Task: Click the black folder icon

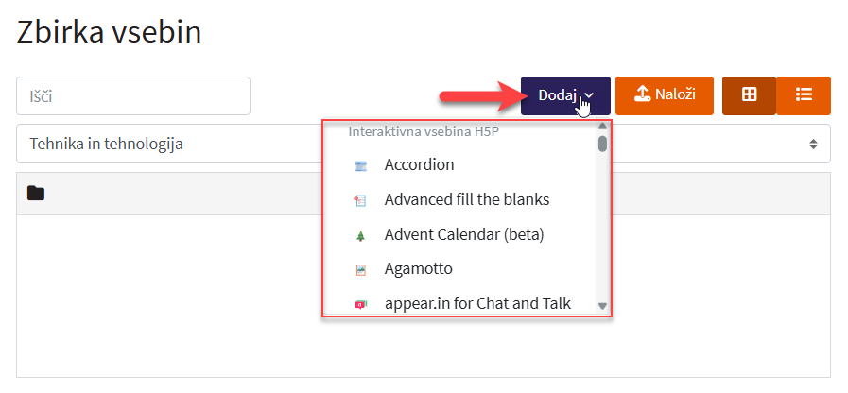Action: click(36, 194)
